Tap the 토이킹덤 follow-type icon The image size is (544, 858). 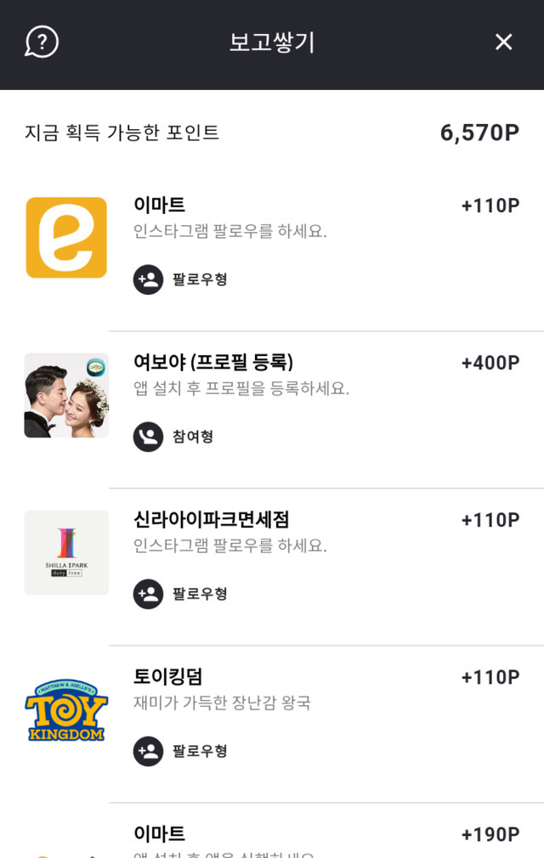pos(148,751)
